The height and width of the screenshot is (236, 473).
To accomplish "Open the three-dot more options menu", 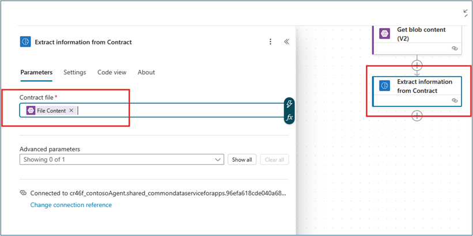I will 271,42.
